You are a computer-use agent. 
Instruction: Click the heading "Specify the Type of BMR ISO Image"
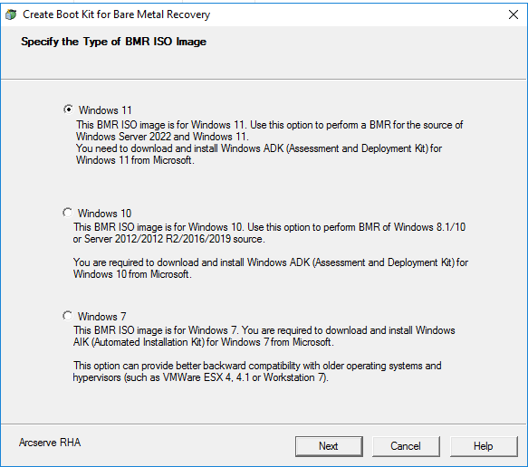[113, 42]
